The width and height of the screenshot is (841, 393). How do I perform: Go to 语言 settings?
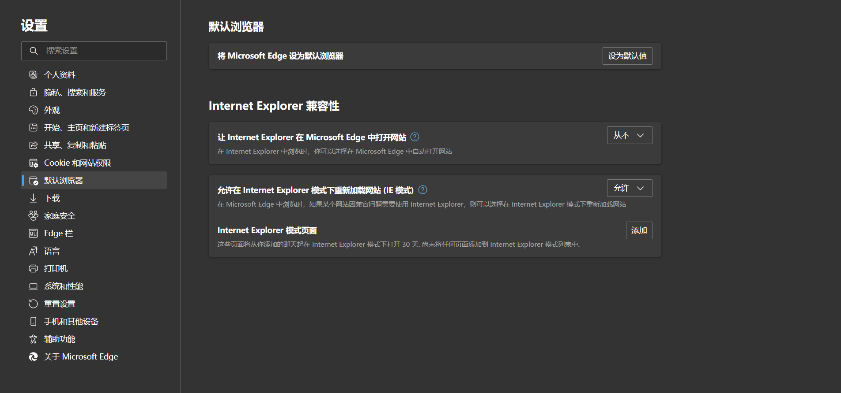coord(94,251)
